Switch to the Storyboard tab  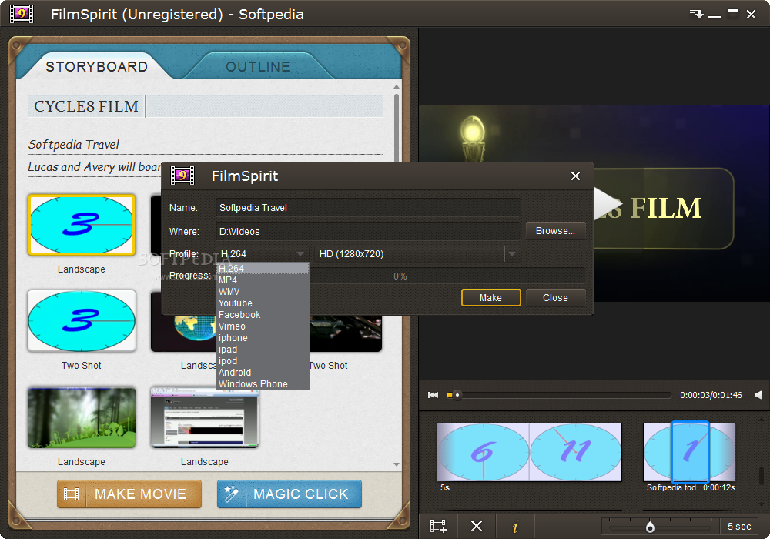tap(97, 67)
